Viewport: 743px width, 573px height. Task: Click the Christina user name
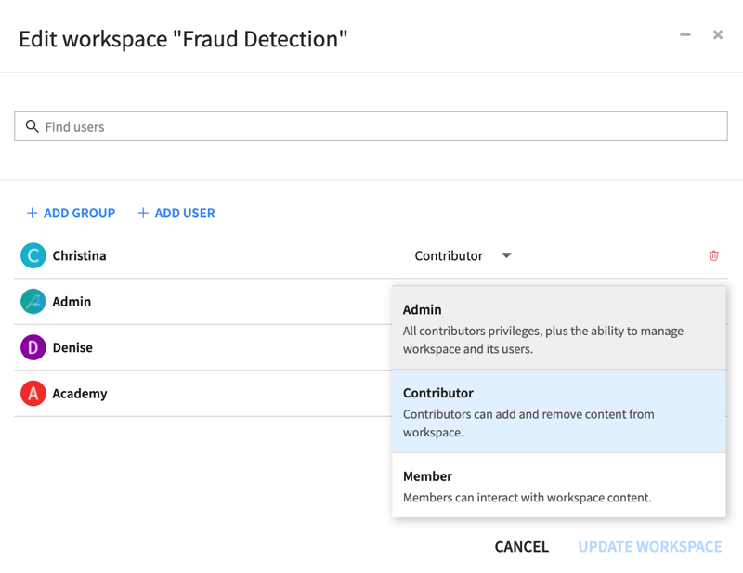(x=79, y=255)
